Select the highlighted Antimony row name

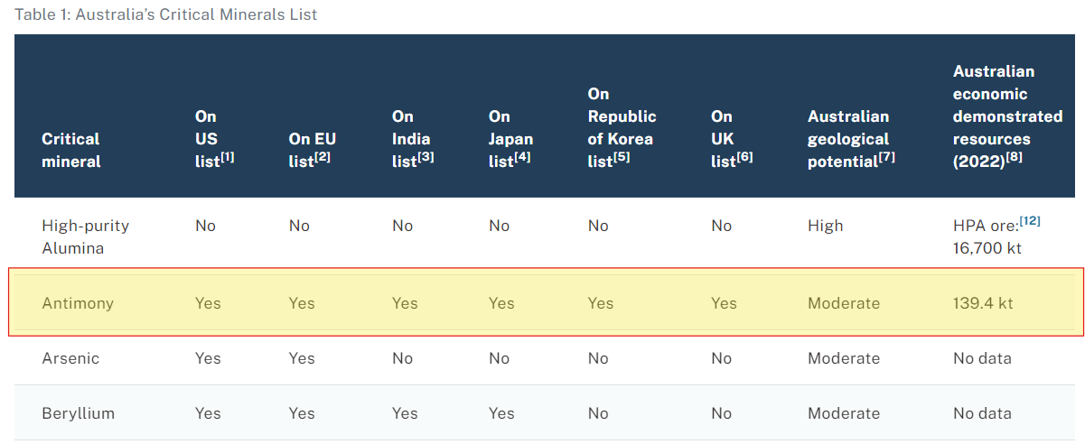pyautogui.click(x=78, y=303)
